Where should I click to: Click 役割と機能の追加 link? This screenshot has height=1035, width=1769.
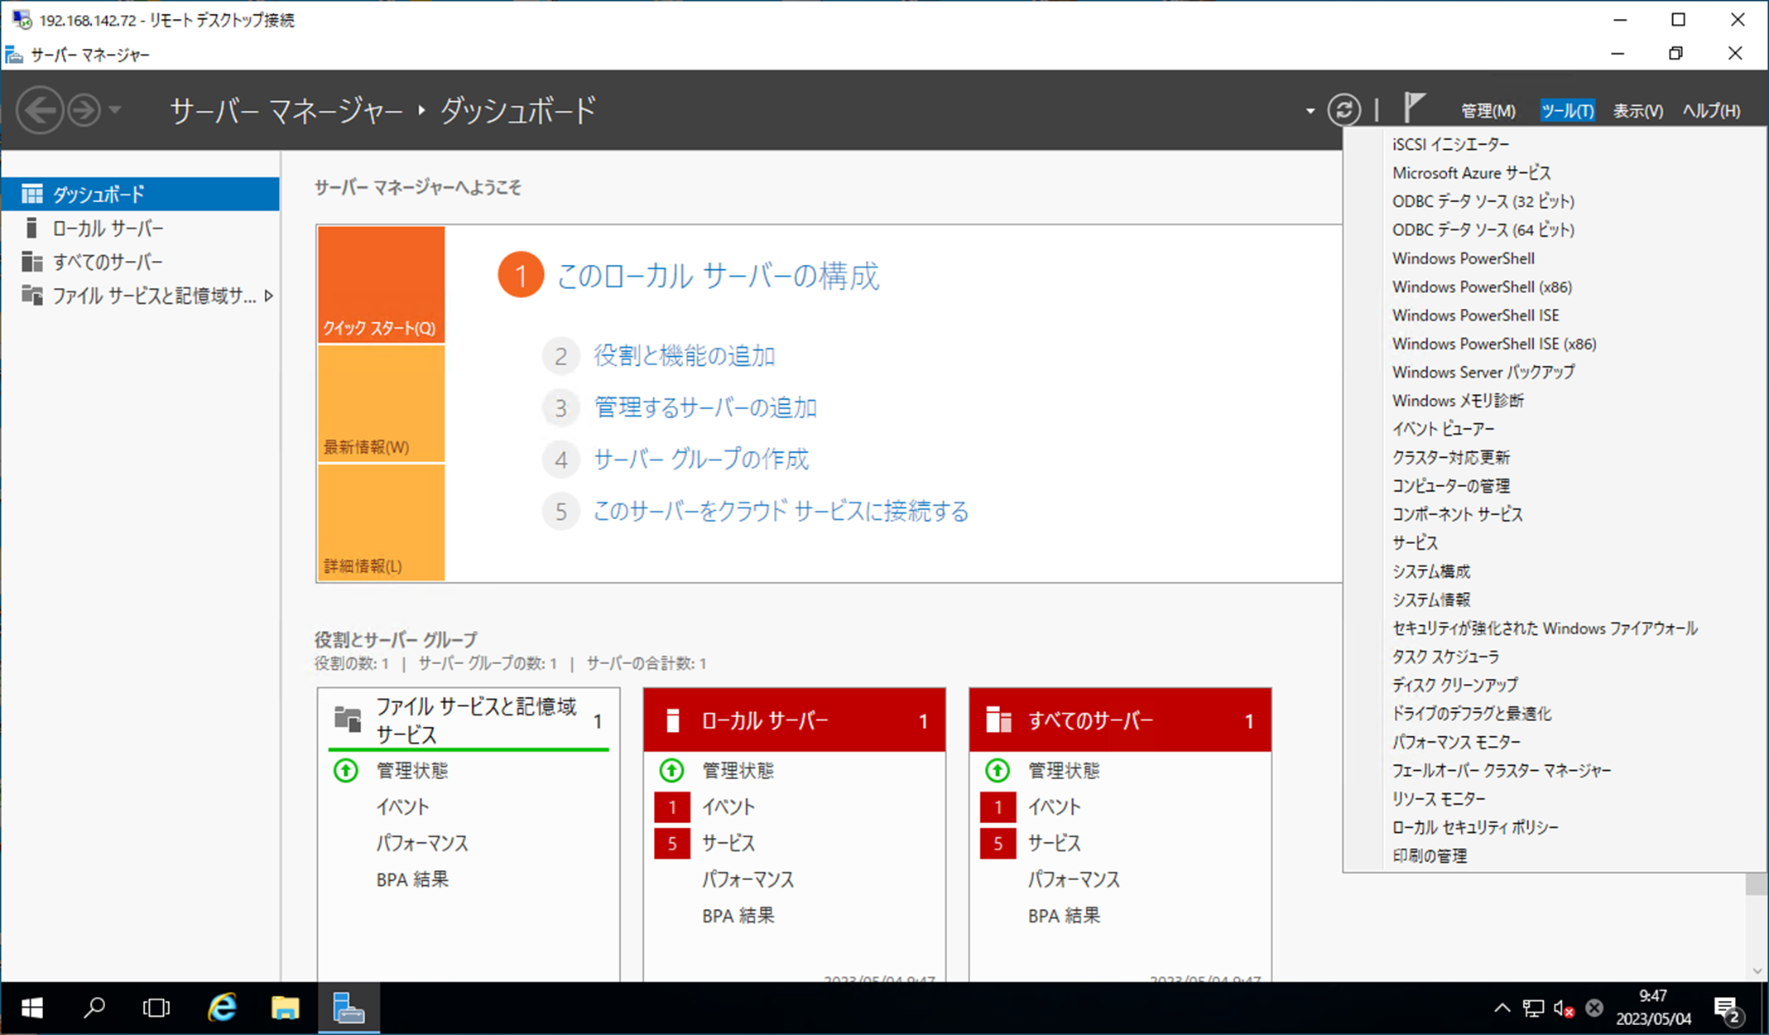(x=684, y=356)
